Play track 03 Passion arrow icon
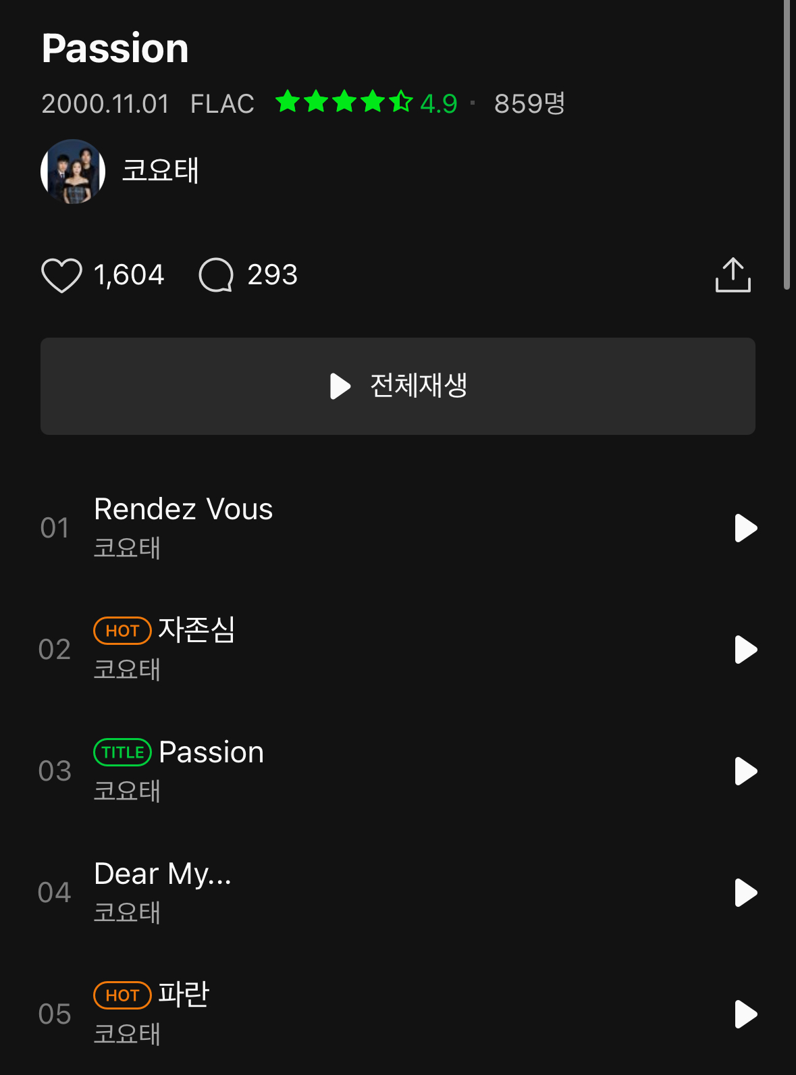The width and height of the screenshot is (796, 1075). point(745,771)
